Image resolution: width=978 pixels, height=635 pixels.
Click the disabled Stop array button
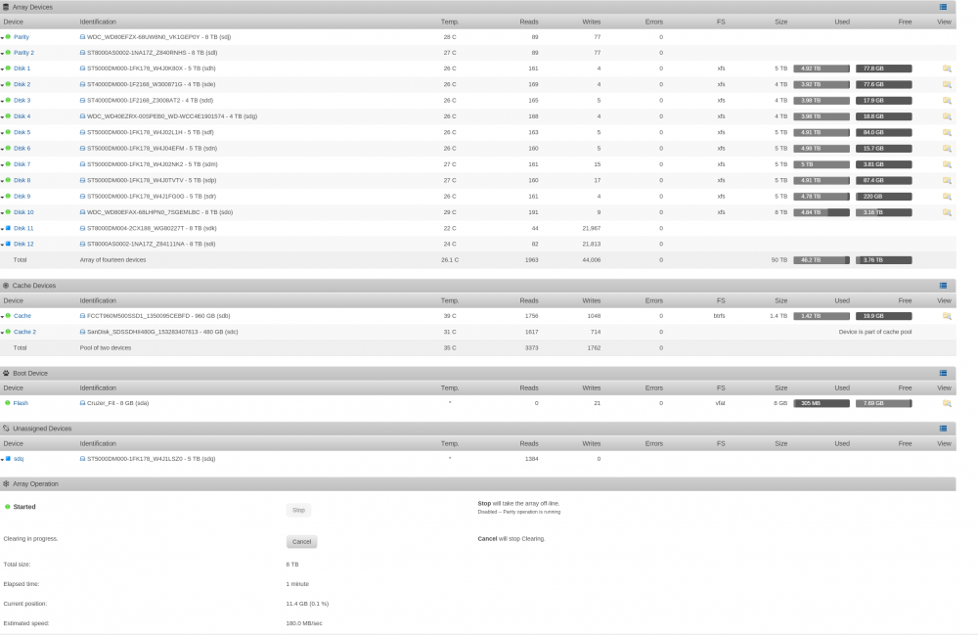(298, 510)
